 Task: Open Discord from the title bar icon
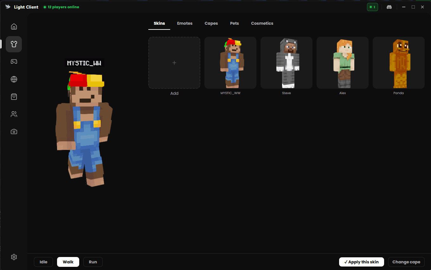389,7
